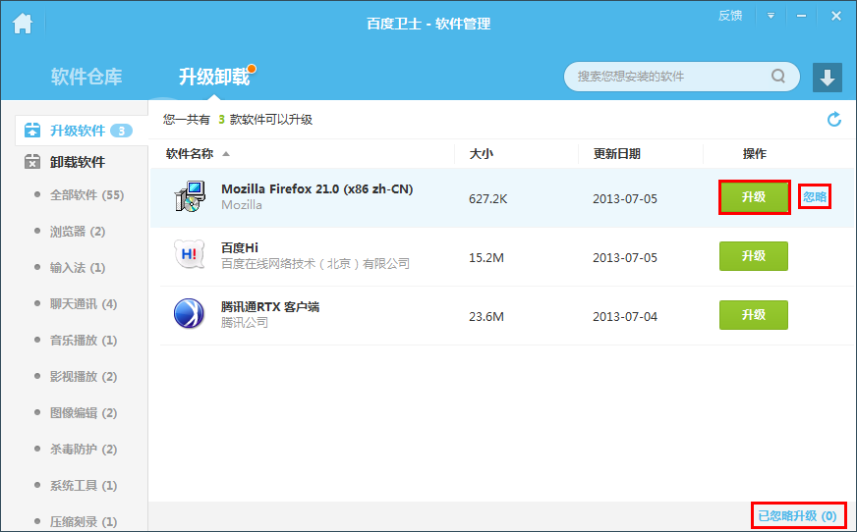Select 卸载软件 in the sidebar
857x532 pixels.
[77, 162]
